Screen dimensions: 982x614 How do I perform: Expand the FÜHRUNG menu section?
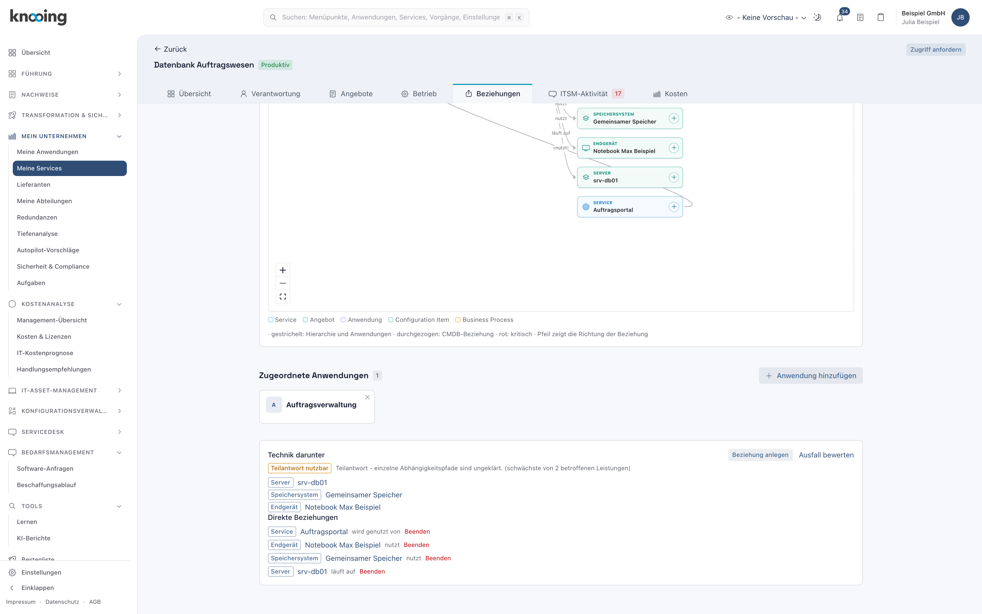click(65, 74)
